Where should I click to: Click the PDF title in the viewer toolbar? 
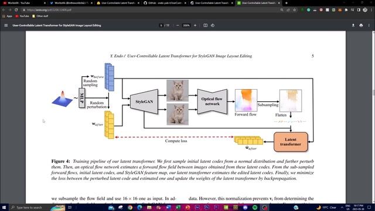57,25
